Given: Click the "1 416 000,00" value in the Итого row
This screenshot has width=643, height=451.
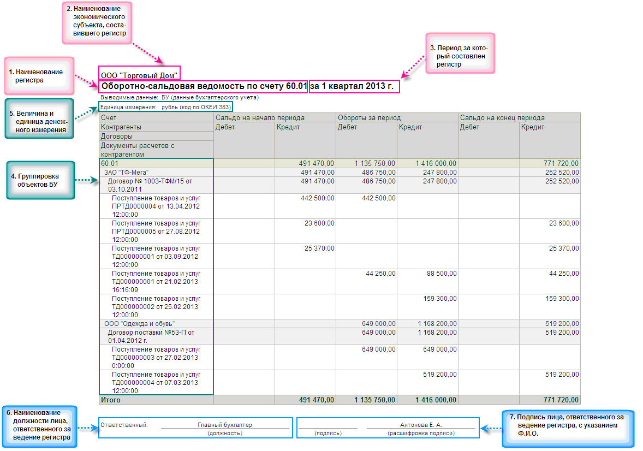Looking at the screenshot, I should (x=436, y=400).
